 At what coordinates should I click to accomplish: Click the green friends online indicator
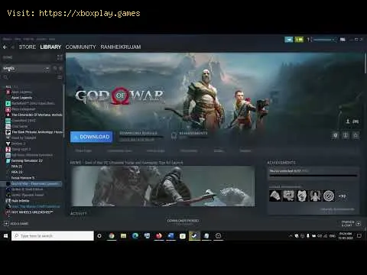click(299, 40)
